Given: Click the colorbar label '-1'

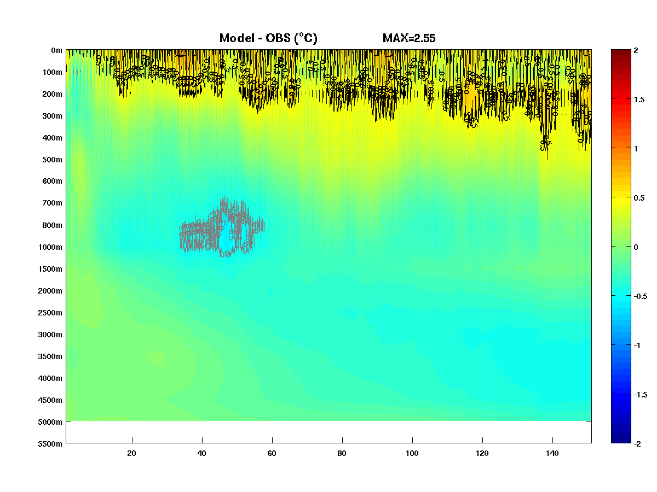Looking at the screenshot, I should (637, 345).
